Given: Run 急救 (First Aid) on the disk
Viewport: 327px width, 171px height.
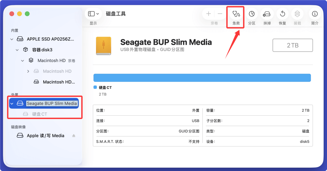Looking at the screenshot, I should (x=235, y=14).
